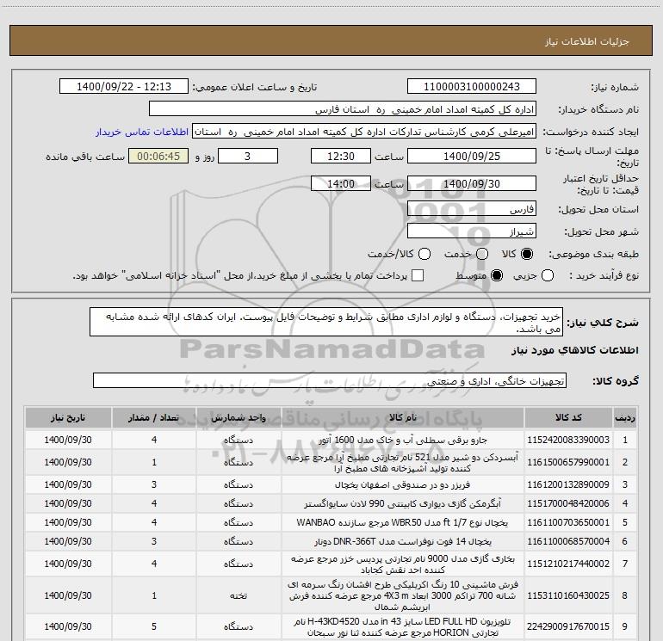Click item name آبگرمکن گازی دیواری کابینتی

(403, 503)
